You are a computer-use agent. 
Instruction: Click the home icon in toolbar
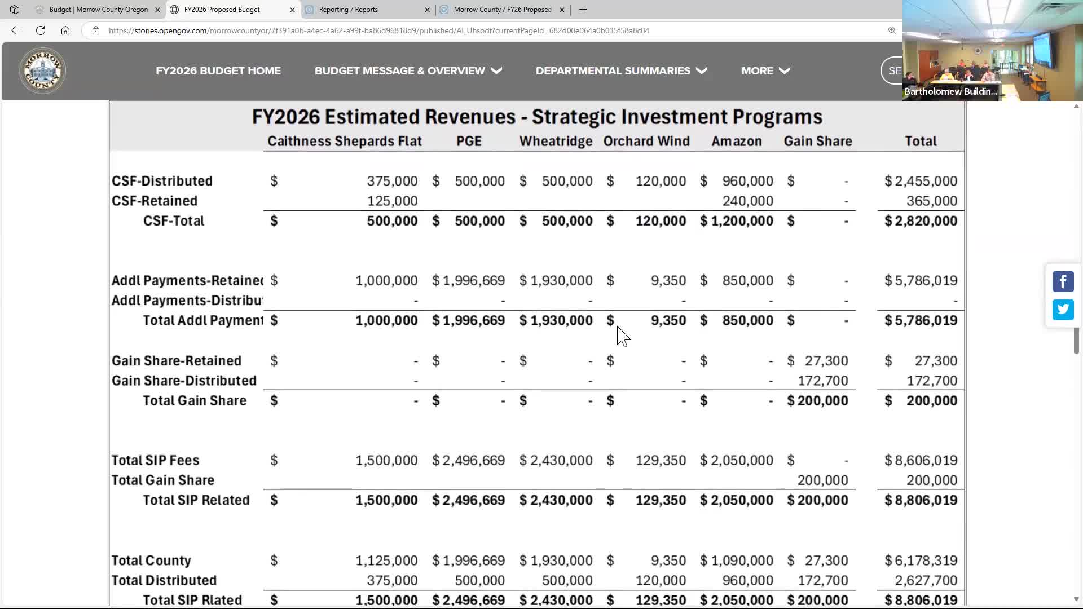(65, 30)
